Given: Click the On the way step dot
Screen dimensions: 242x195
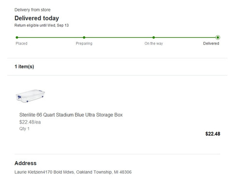Looking at the screenshot, I should (x=153, y=38).
